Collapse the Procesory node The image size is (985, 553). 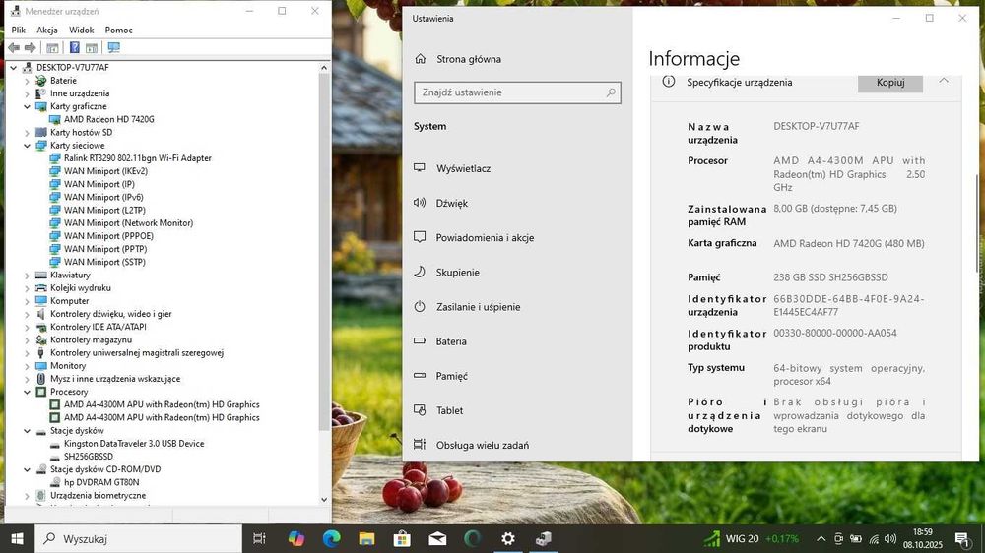pos(27,392)
